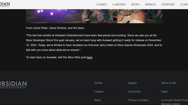This screenshot has height=105, width=188.
Task: Open Games link in footer
Action: point(98,83)
